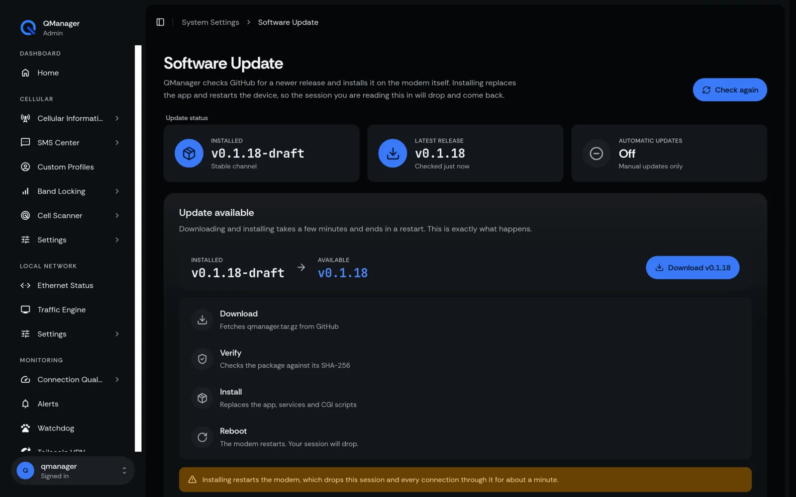Open the qmanager account switcher

[73, 471]
